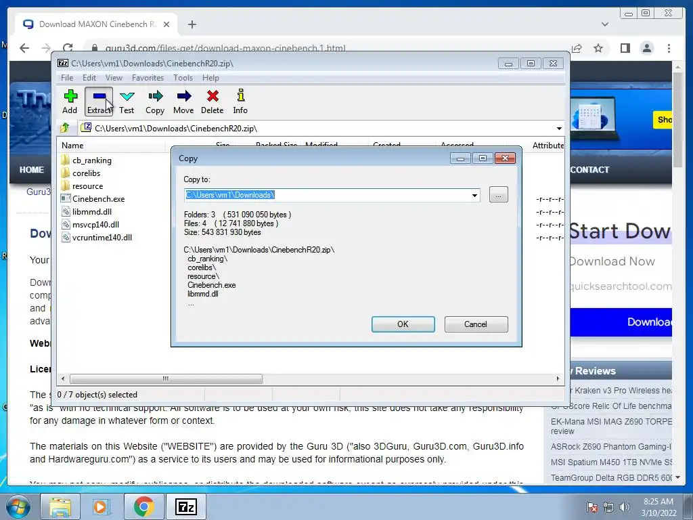Viewport: 693px width, 520px height.
Task: Click the horizontal scrollbar thumb in file list
Action: [166, 378]
